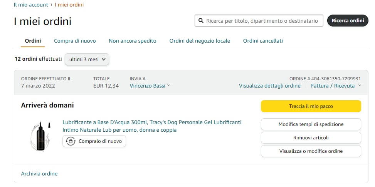Navigate to Il mio account breadcrumb

(31, 5)
